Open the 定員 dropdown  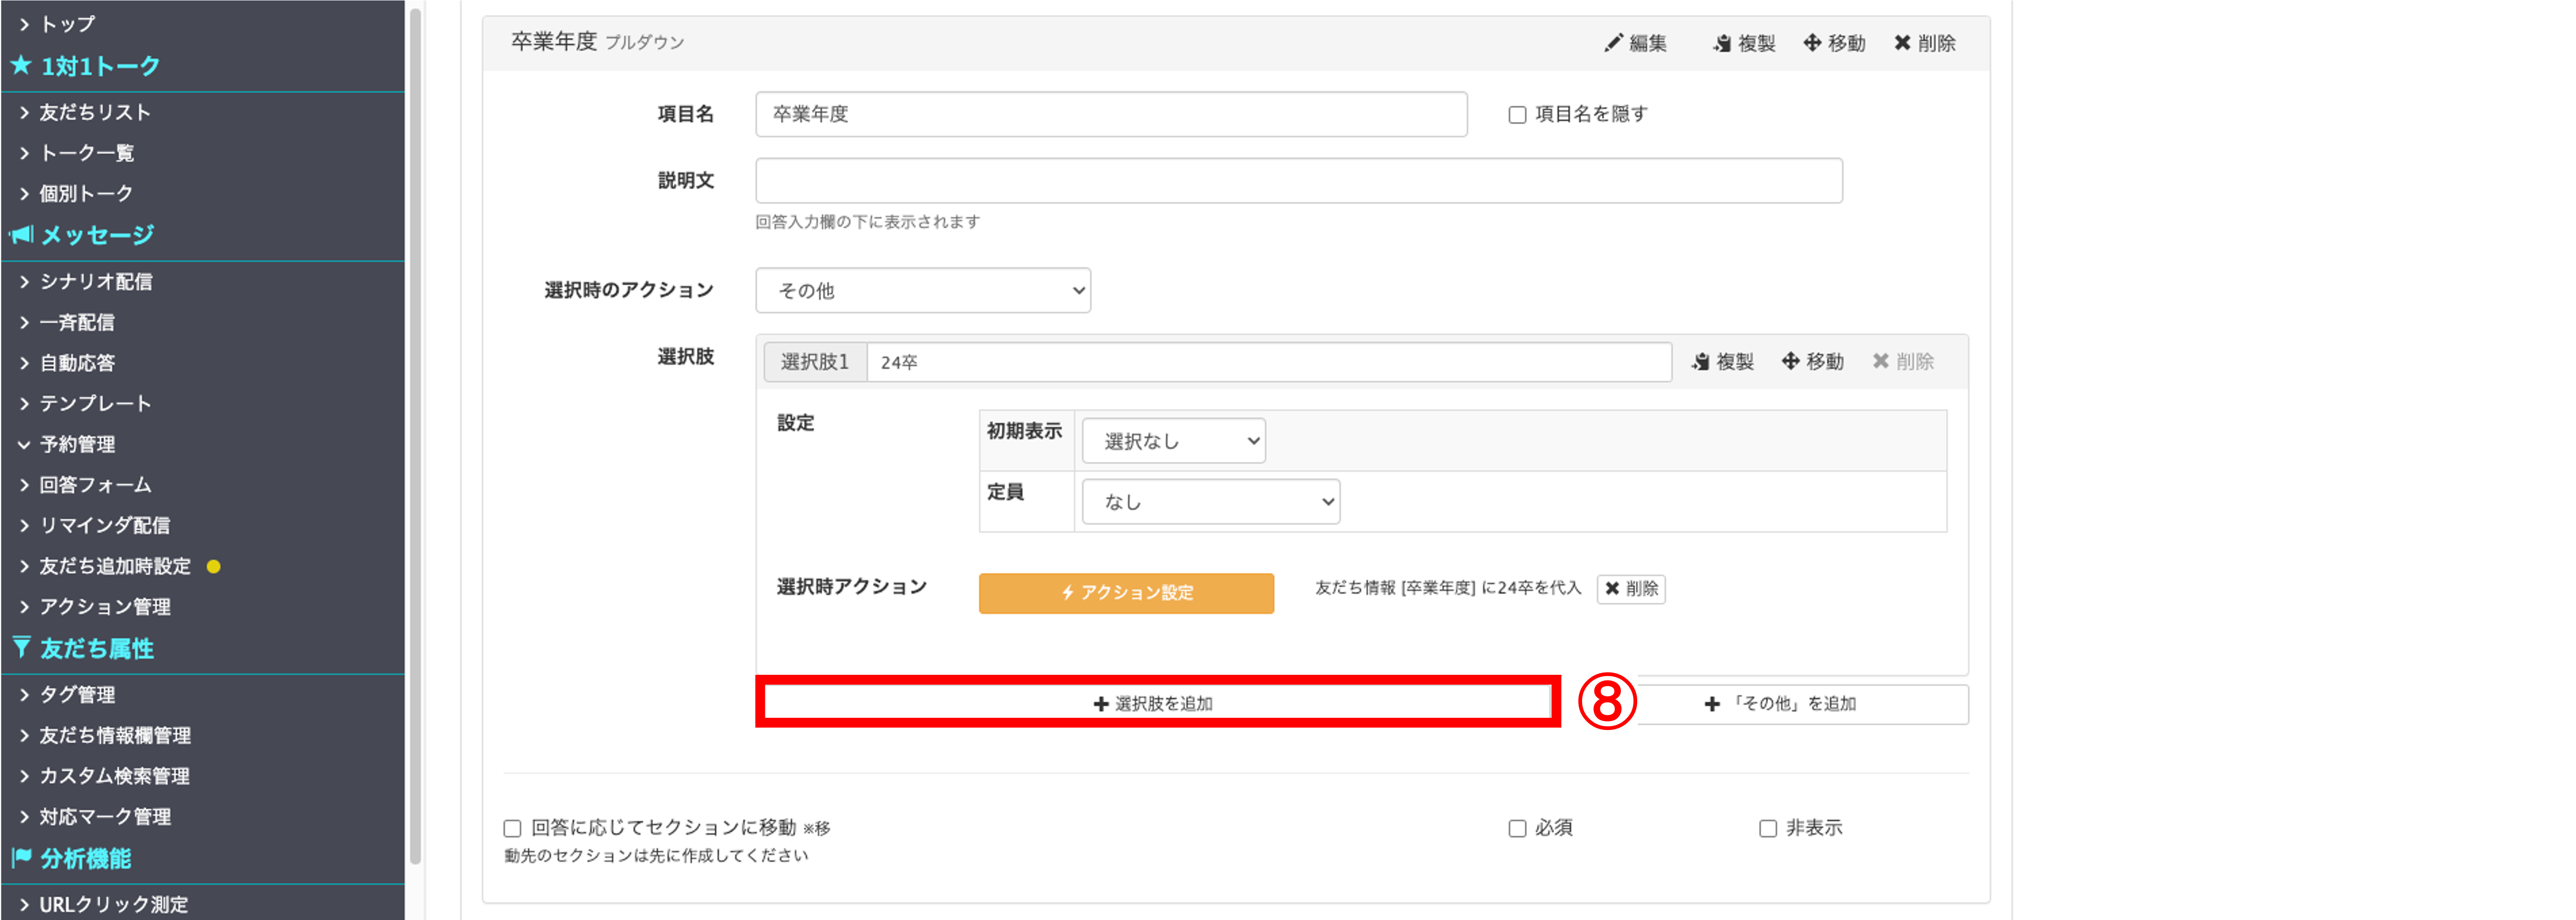[x=1211, y=502]
